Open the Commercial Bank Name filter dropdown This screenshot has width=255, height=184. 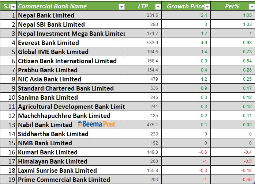pyautogui.click(x=121, y=7)
